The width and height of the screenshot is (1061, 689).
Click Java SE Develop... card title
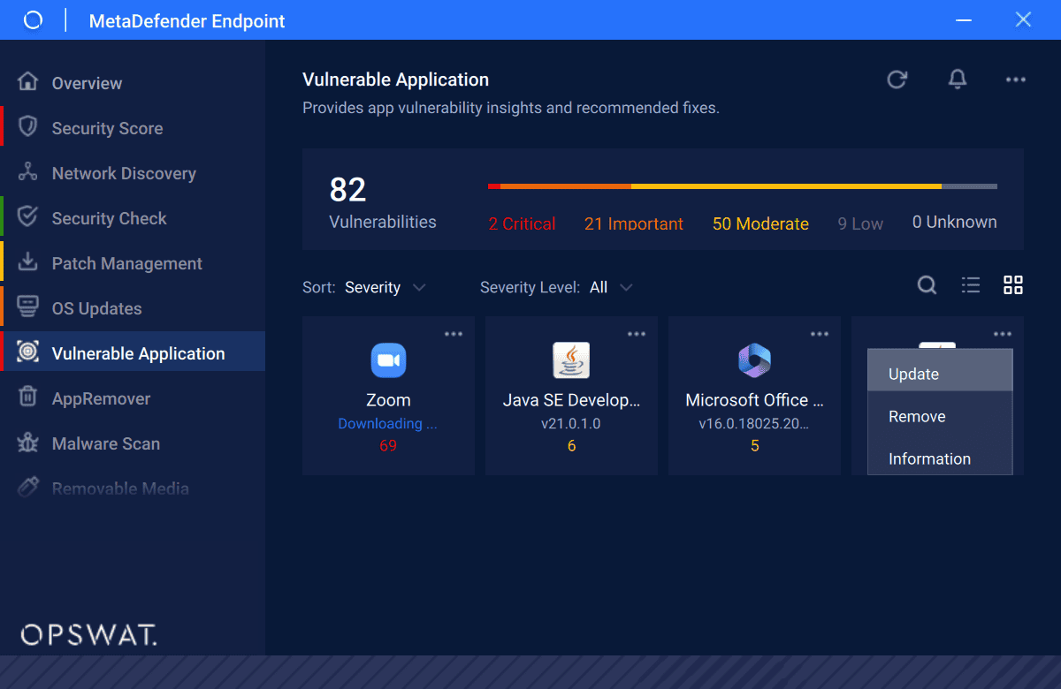[x=571, y=400]
